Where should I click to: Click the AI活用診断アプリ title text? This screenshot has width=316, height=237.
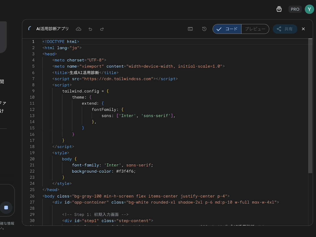pos(52,29)
